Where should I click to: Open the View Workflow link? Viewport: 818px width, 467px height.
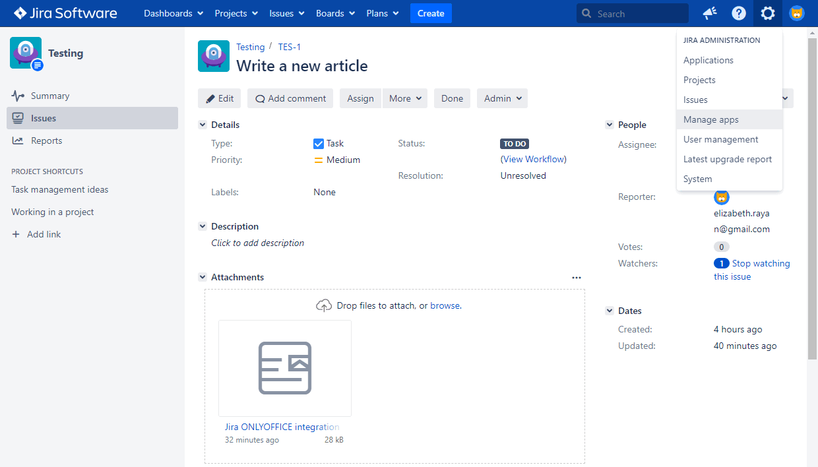(533, 159)
